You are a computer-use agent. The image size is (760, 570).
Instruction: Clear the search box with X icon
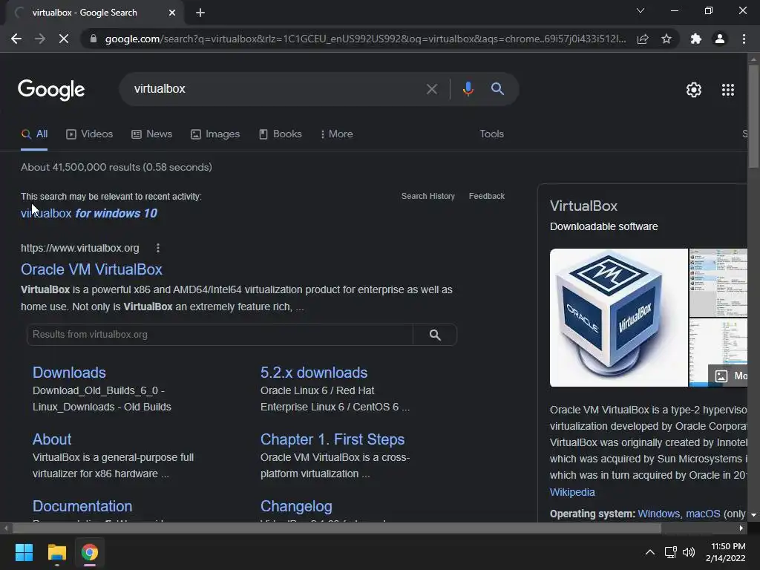(x=431, y=89)
